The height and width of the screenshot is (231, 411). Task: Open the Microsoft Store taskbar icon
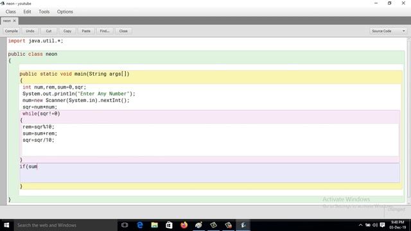click(x=169, y=225)
